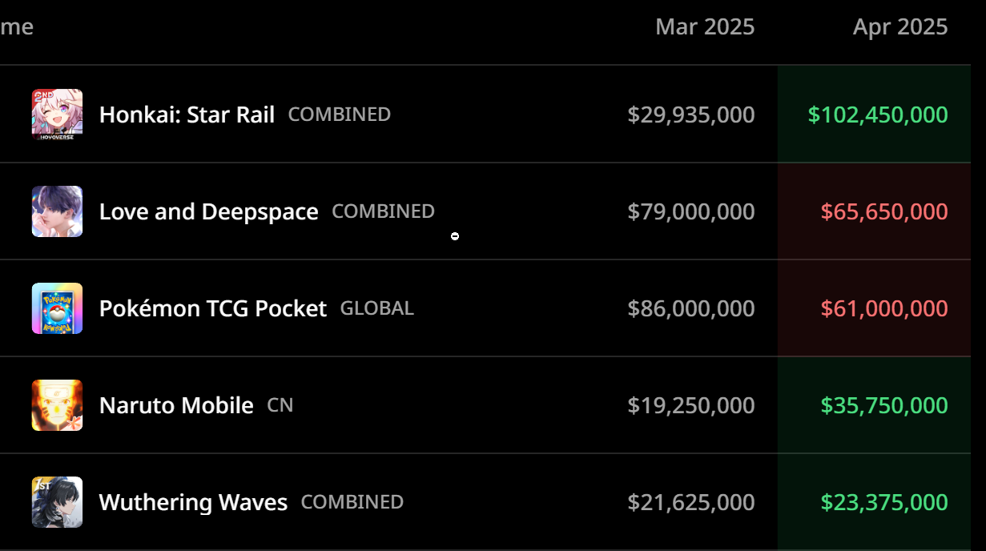Open the Love and Deepspace title link
Image resolution: width=986 pixels, height=551 pixels.
[x=209, y=211]
